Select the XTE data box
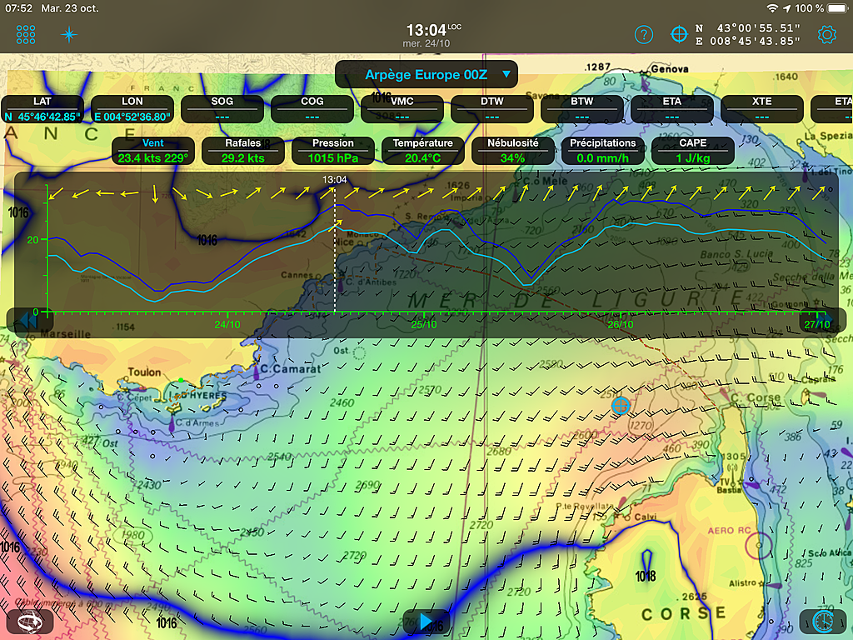The height and width of the screenshot is (640, 853). (x=762, y=109)
